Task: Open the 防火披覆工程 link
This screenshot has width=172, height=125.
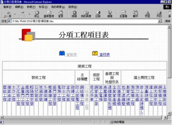Action: click(x=77, y=97)
